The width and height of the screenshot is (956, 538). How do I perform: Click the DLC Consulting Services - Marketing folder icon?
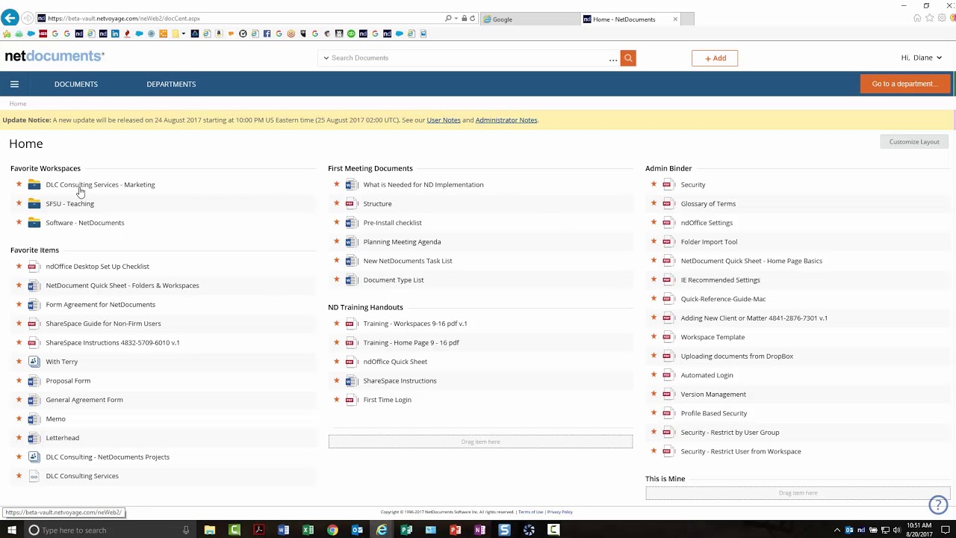pos(34,185)
